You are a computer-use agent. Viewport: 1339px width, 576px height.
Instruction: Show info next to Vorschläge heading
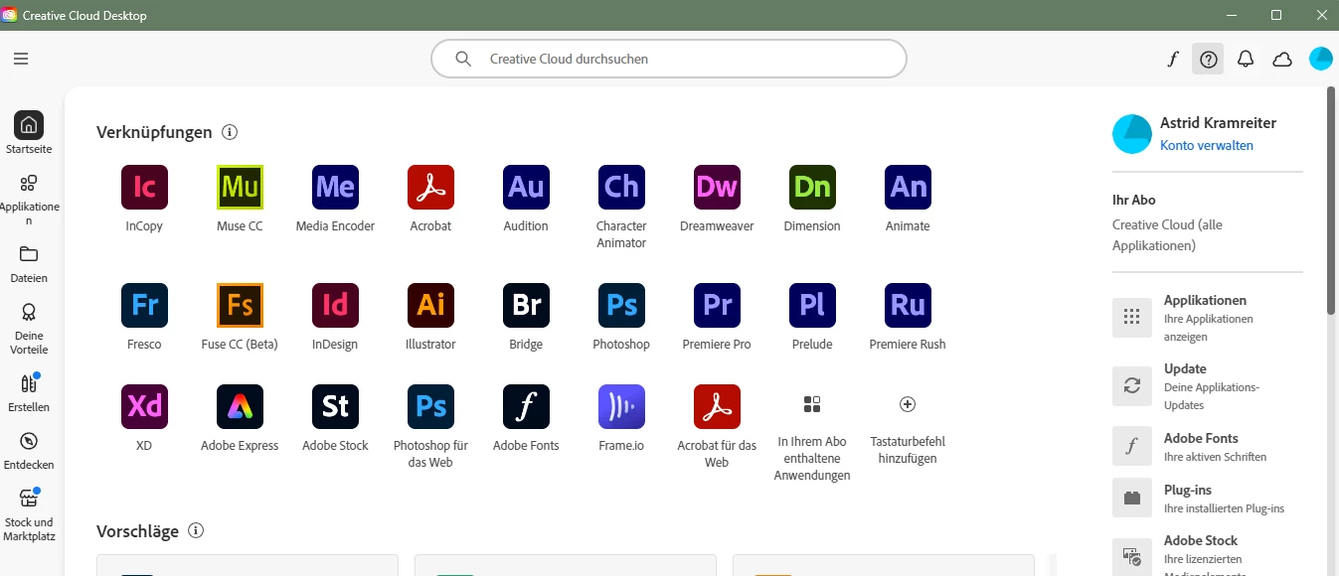pyautogui.click(x=196, y=530)
